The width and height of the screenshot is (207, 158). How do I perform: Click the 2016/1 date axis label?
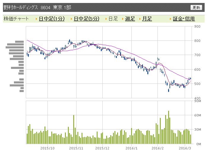pos(131,148)
